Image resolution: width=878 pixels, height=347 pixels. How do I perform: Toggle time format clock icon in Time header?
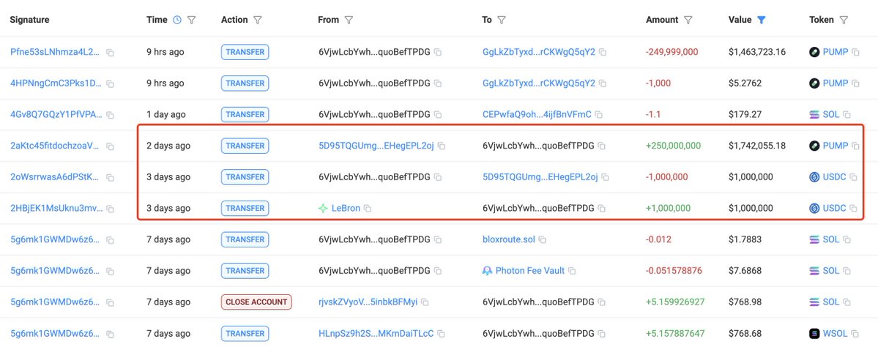[177, 20]
